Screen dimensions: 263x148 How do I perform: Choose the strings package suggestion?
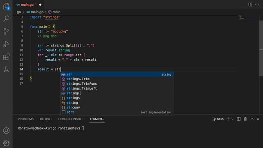click(117, 98)
